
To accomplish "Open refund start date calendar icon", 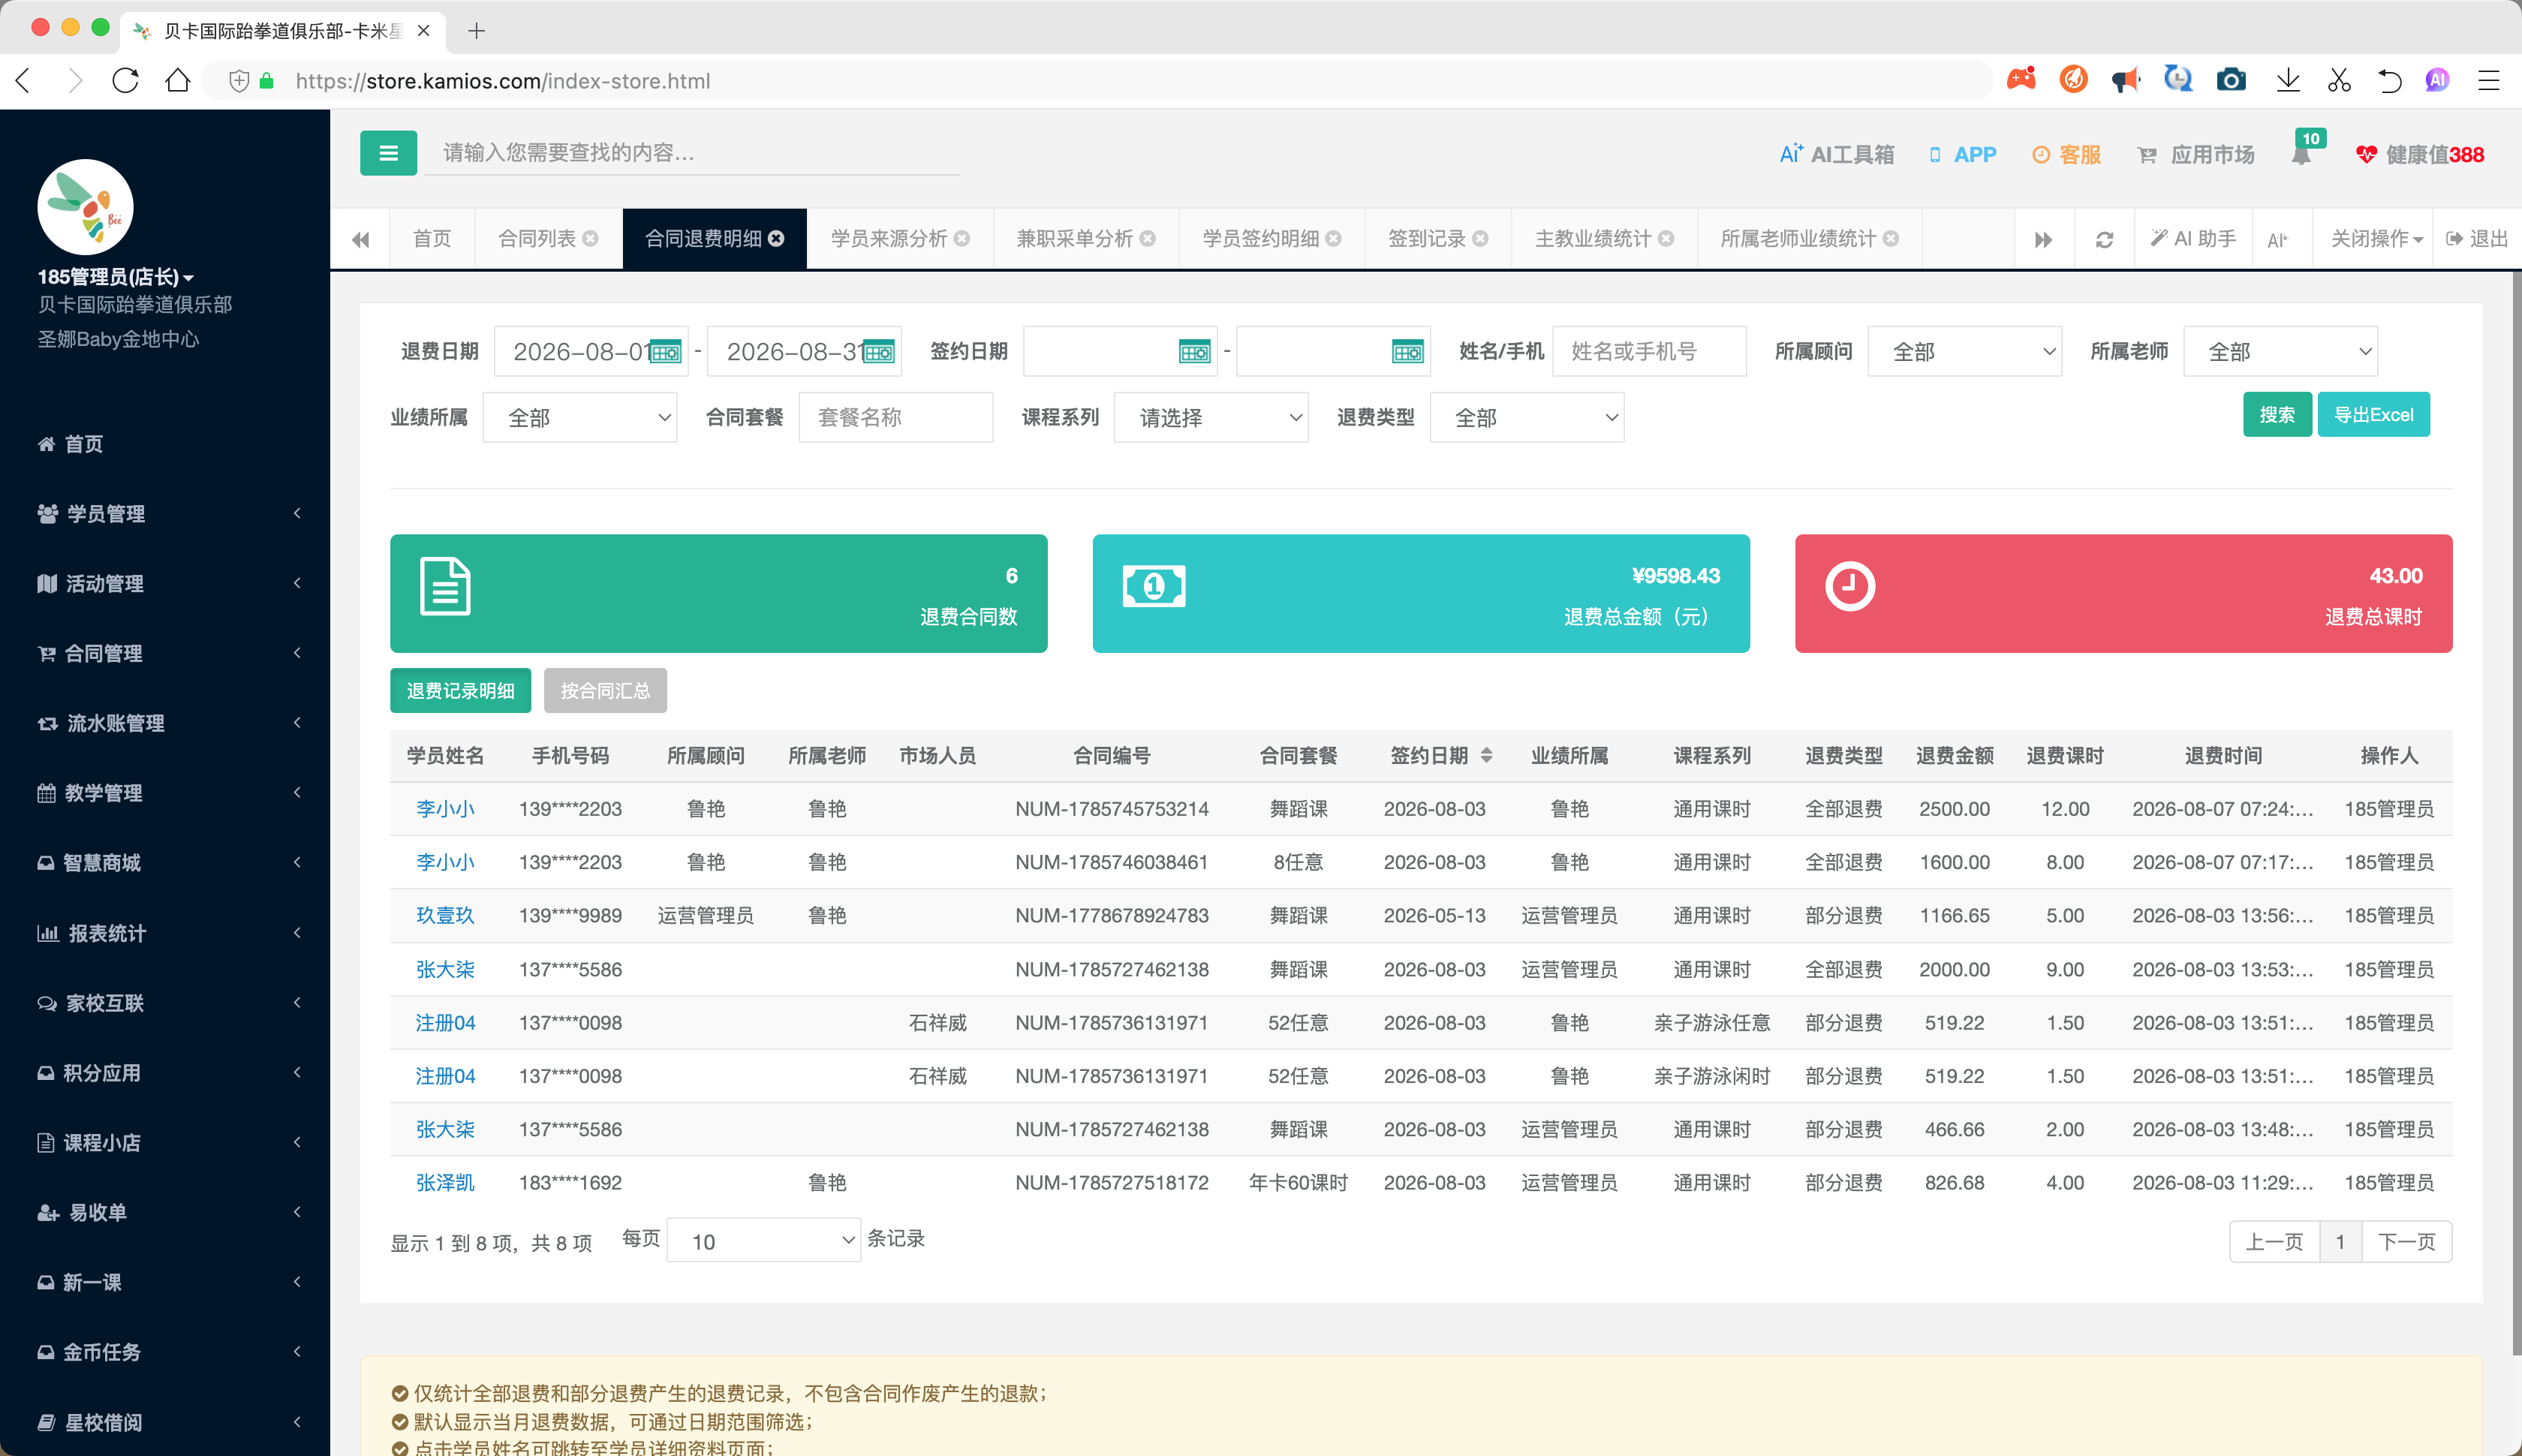I will pyautogui.click(x=666, y=352).
